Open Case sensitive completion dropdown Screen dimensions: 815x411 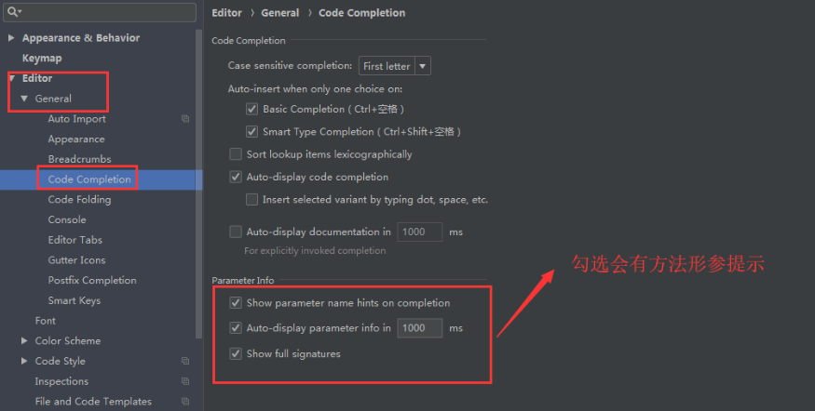pos(395,66)
